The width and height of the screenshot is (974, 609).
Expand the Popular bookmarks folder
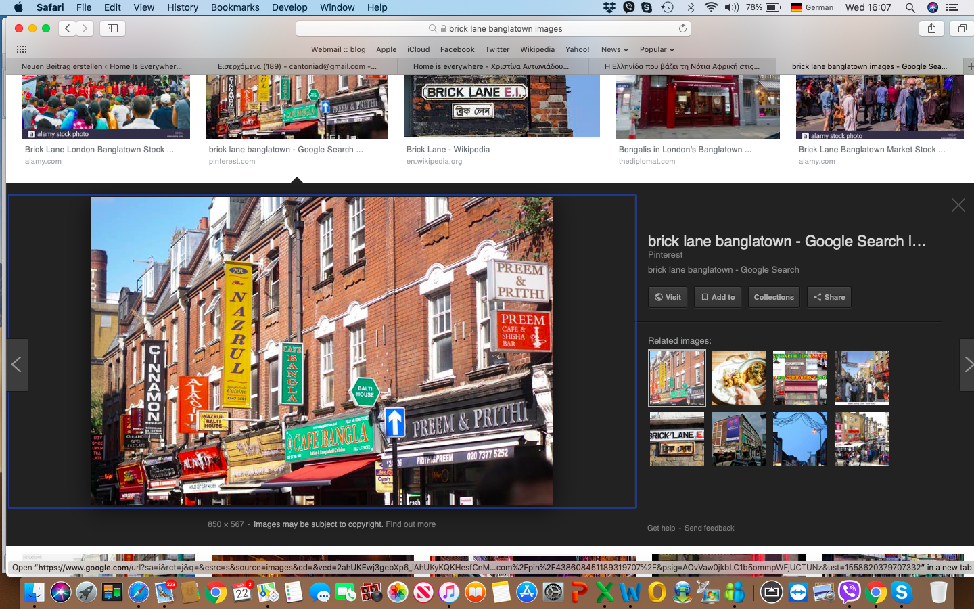pos(657,49)
